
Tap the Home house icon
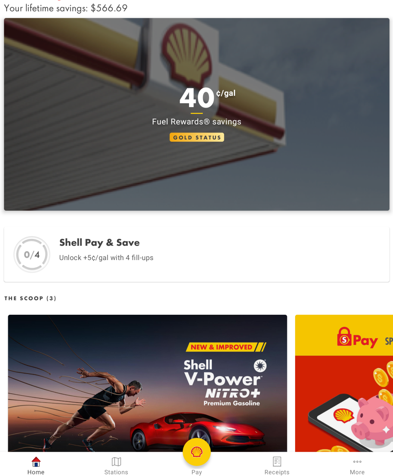click(x=36, y=462)
